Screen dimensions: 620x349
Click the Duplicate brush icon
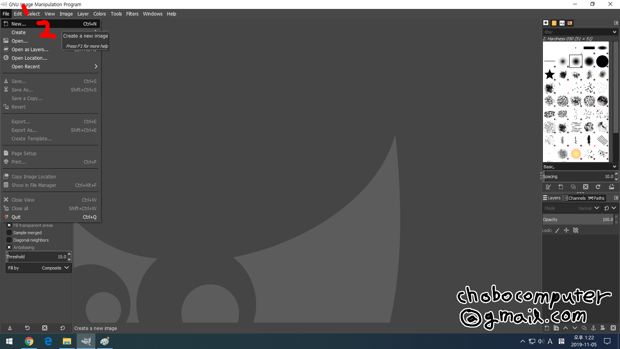pyautogui.click(x=573, y=187)
